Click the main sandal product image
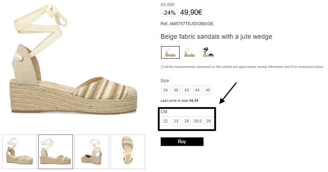This screenshot has height=172, width=328. point(73,60)
